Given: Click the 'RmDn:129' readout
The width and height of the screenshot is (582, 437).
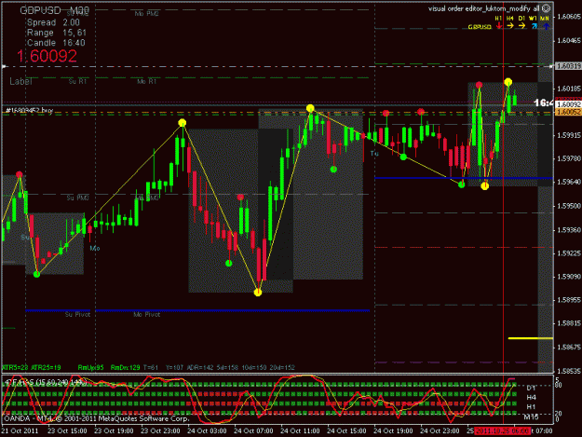Looking at the screenshot, I should (x=125, y=367).
